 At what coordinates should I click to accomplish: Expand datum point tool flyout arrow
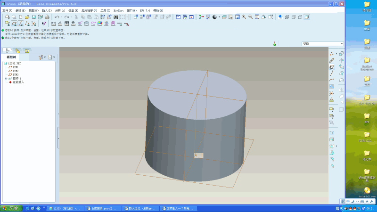click(x=336, y=54)
